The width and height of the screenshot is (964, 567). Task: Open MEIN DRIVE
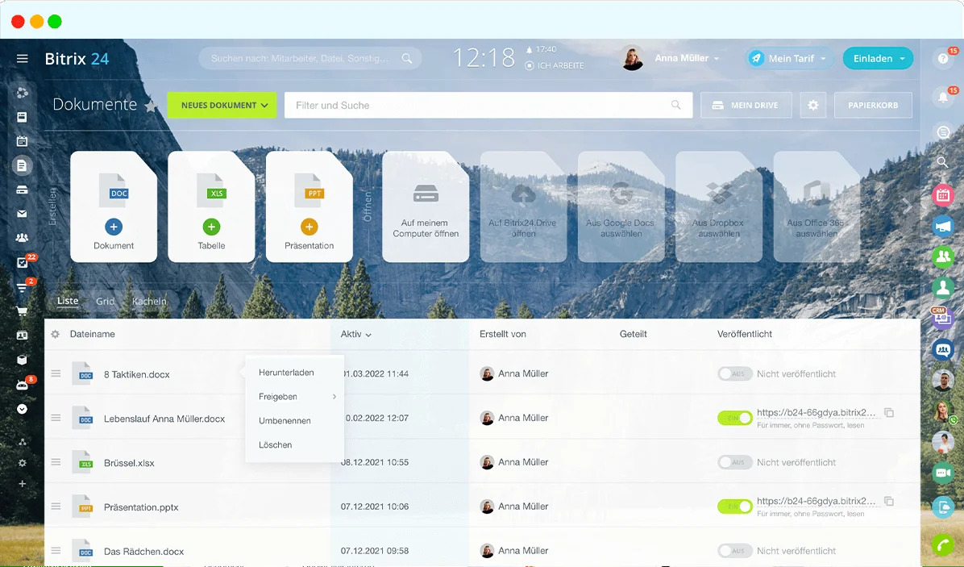tap(746, 105)
